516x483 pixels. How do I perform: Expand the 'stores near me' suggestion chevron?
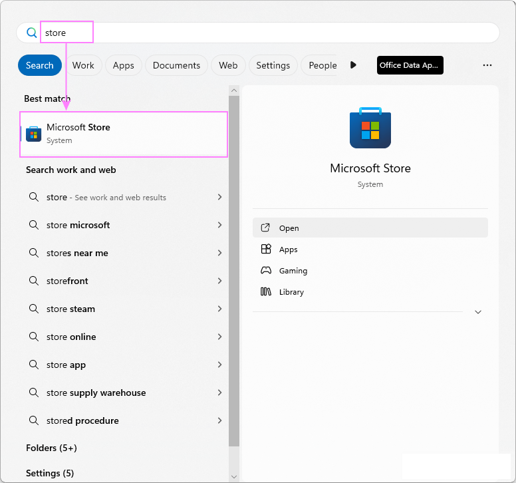coord(219,253)
